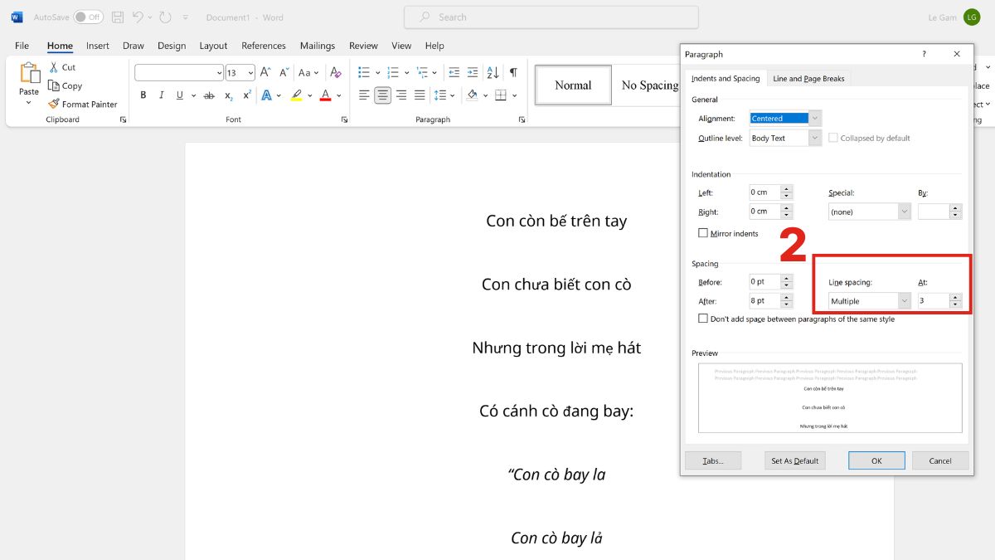The image size is (995, 560).
Task: Open the Line spacing combo box
Action: [870, 301]
